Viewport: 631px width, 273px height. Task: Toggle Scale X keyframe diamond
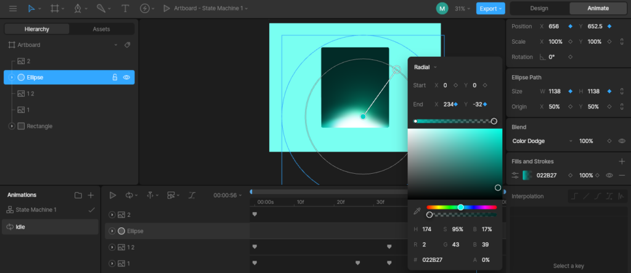coord(570,41)
